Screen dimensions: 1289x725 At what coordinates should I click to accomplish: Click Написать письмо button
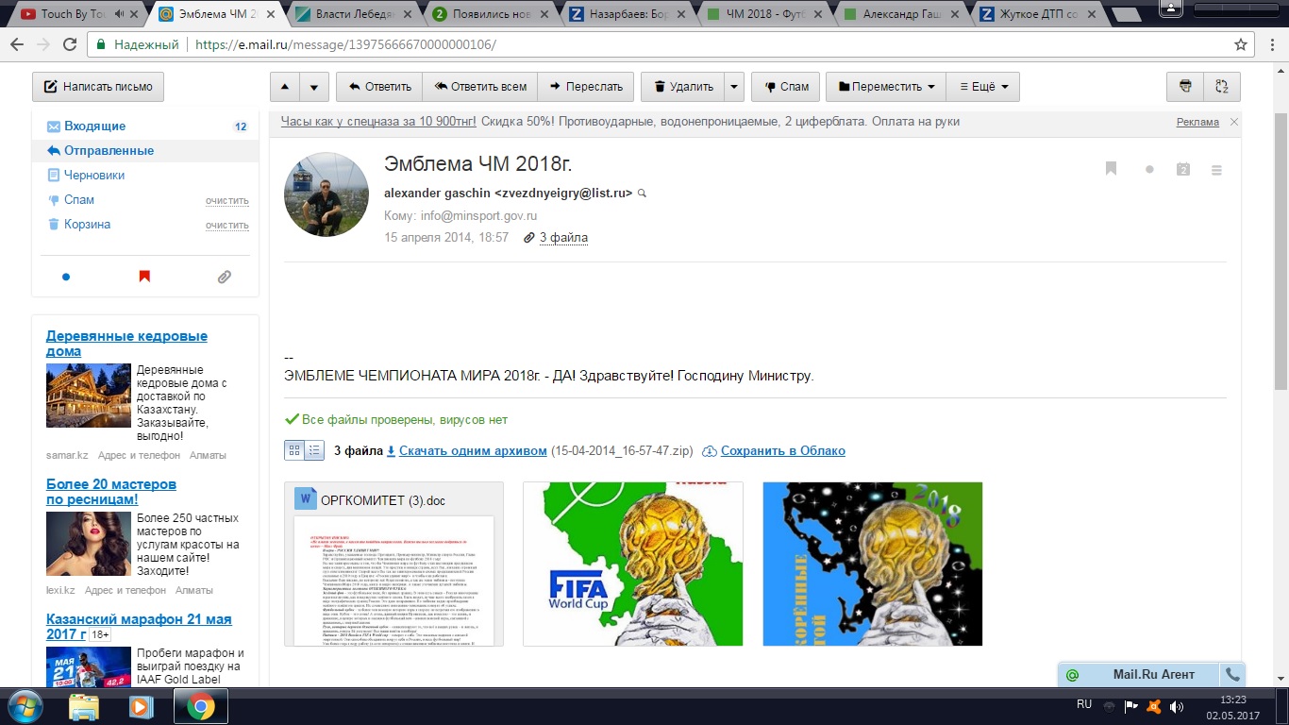point(98,87)
